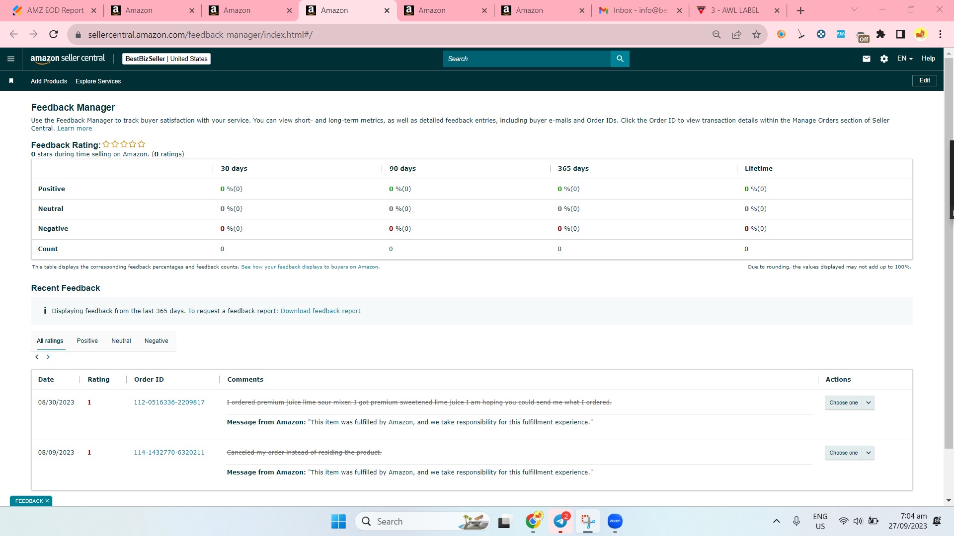954x536 pixels.
Task: Open Choose one dropdown for order 114-1432770-6320211
Action: [850, 453]
